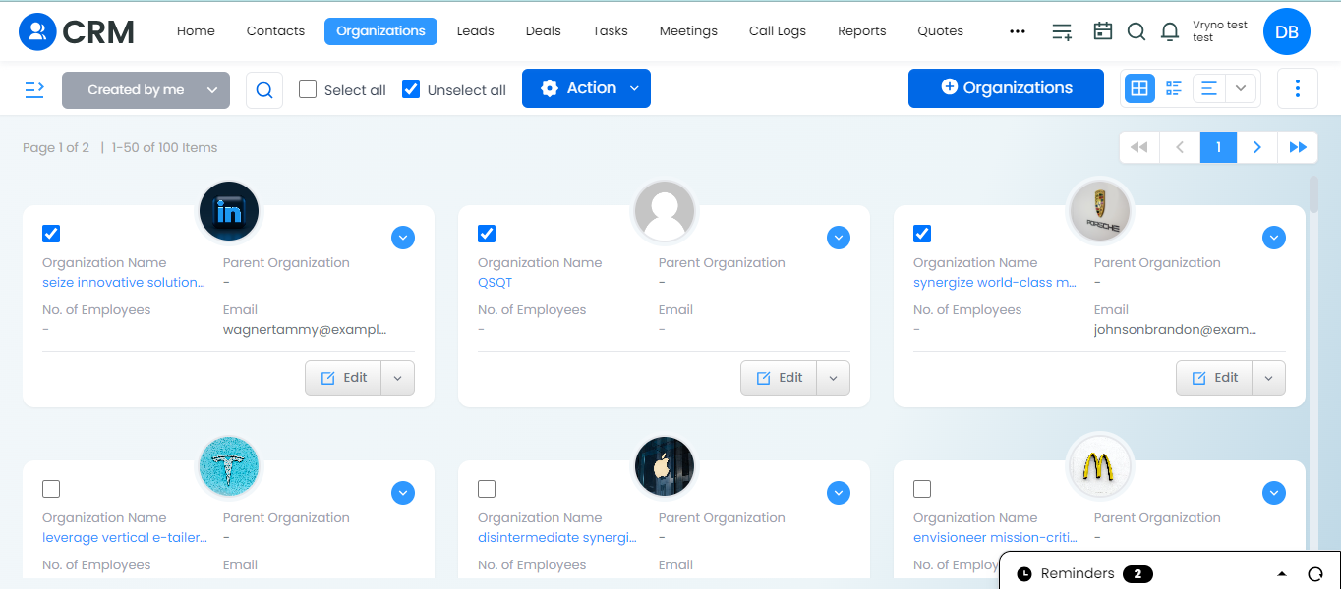Click the list search button beside filter
The image size is (1341, 589).
(264, 90)
